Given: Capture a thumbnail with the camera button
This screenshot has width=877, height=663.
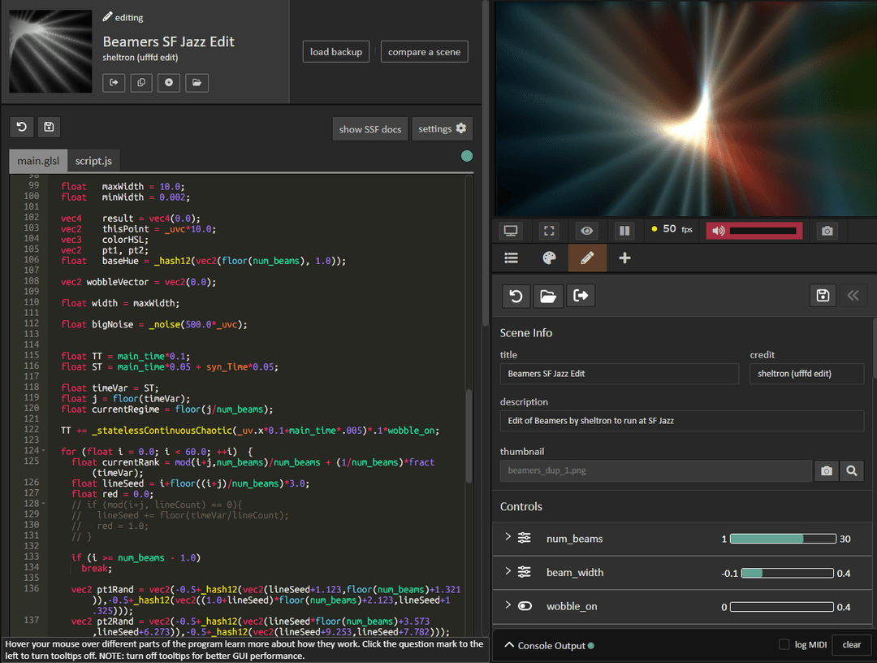Looking at the screenshot, I should [x=827, y=471].
